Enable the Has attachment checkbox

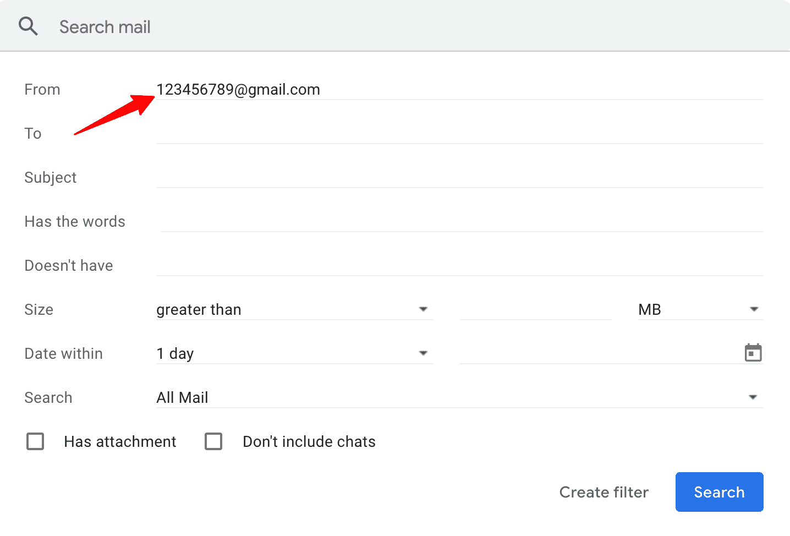pos(35,441)
